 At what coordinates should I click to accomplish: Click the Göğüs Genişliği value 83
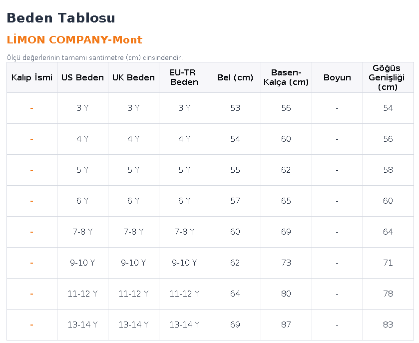[x=388, y=325]
